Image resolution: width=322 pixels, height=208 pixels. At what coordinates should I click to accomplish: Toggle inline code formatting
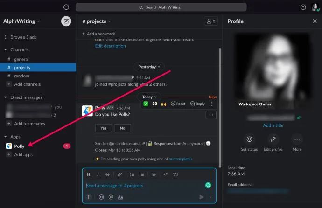[x=166, y=174]
